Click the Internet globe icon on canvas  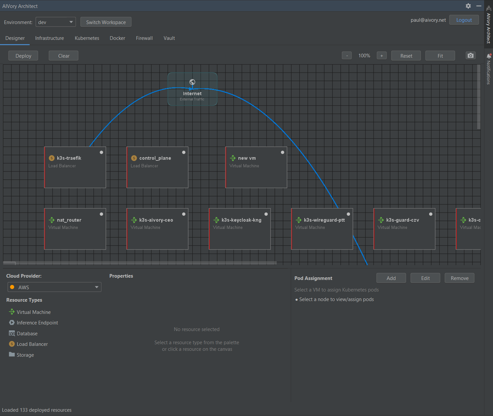192,82
